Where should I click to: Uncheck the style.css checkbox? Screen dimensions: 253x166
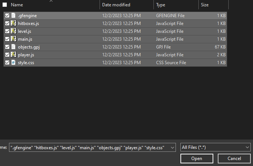7,63
